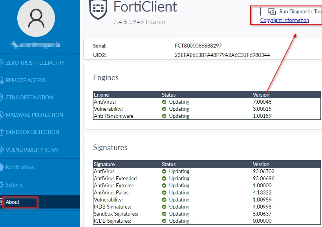Click the user avatar profile icon
The height and width of the screenshot is (227, 322).
(36, 18)
